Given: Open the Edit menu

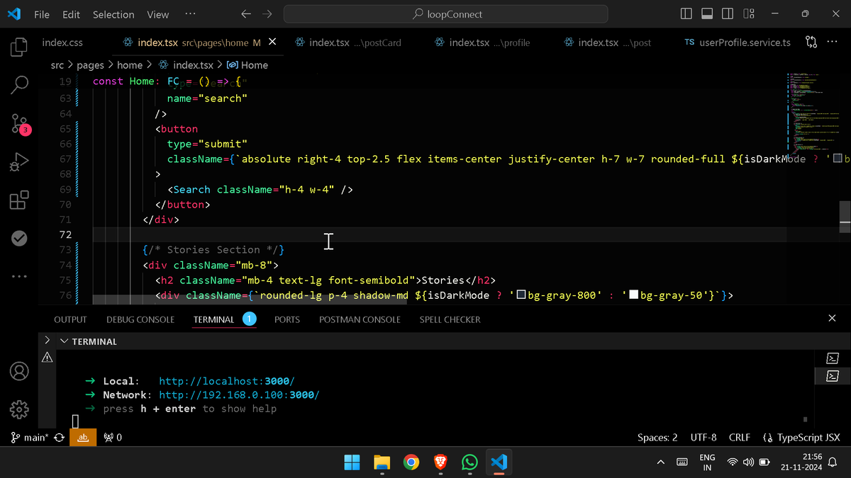Looking at the screenshot, I should coord(71,14).
